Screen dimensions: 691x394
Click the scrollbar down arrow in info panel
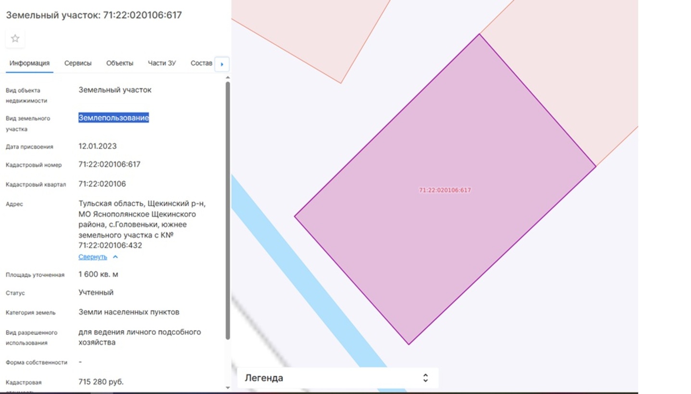(228, 387)
